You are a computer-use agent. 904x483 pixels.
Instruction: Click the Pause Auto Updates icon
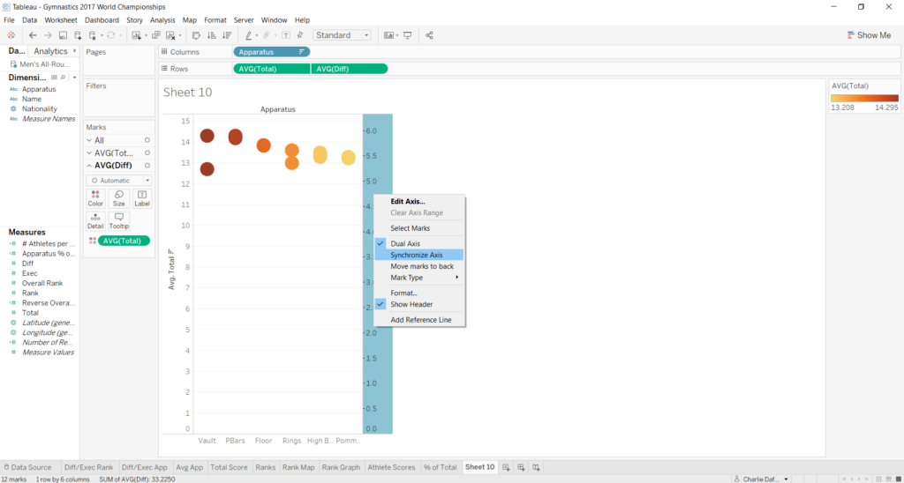(x=92, y=35)
